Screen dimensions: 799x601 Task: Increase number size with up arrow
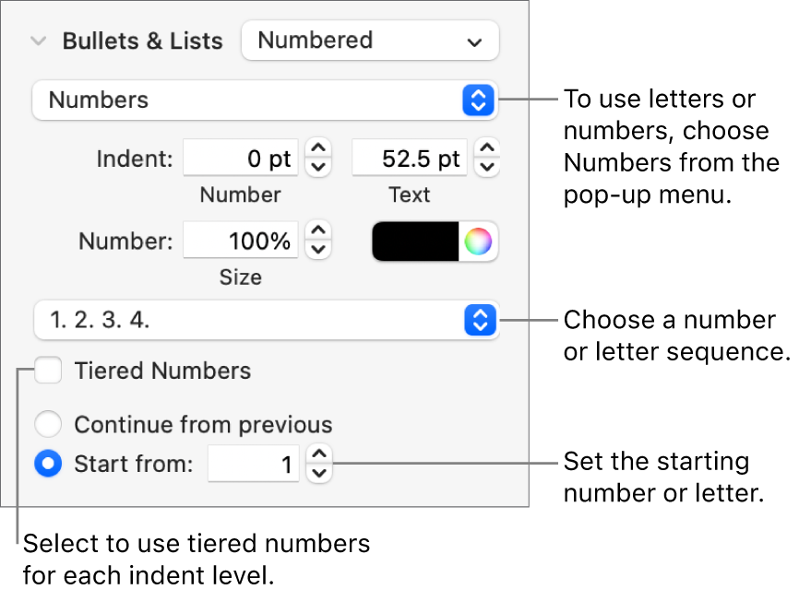click(x=317, y=231)
